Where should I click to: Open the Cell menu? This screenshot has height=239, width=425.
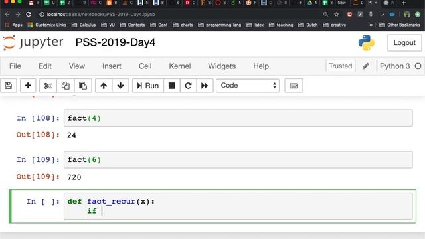click(x=145, y=66)
